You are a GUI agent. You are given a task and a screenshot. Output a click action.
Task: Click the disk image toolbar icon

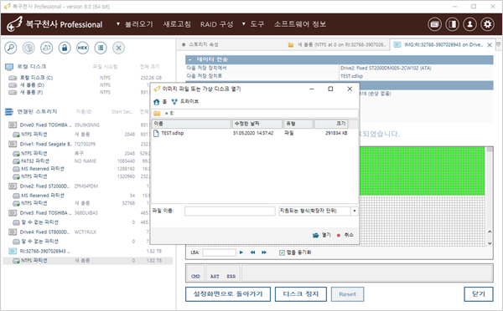click(x=46, y=48)
